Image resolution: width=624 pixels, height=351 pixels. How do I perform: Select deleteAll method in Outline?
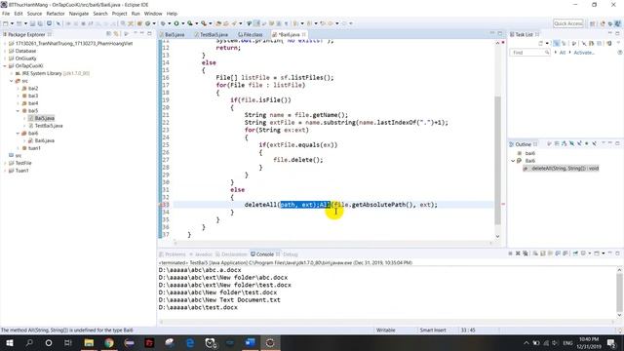pos(562,169)
